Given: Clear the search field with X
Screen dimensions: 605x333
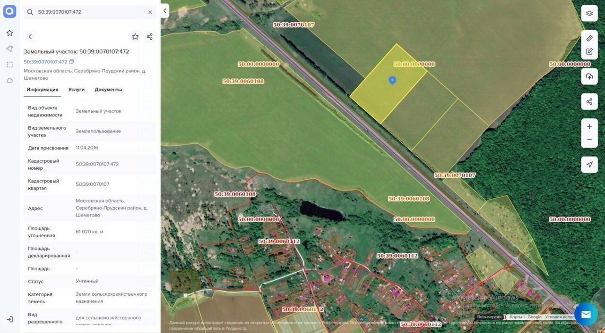Looking at the screenshot, I should [x=150, y=12].
